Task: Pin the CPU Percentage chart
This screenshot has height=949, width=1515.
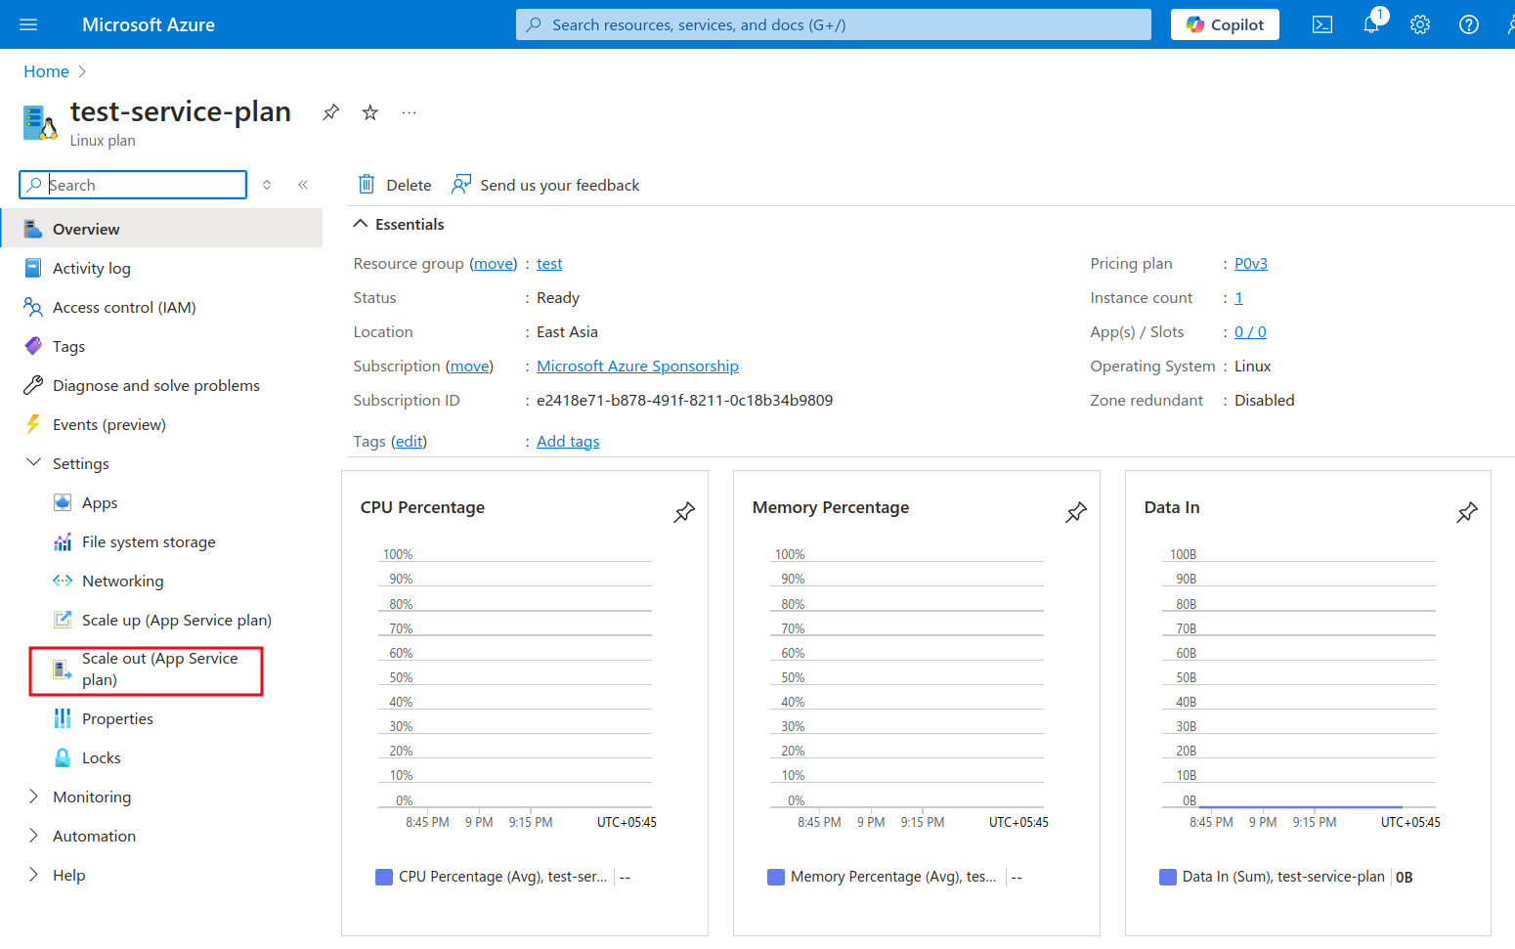Action: (684, 512)
